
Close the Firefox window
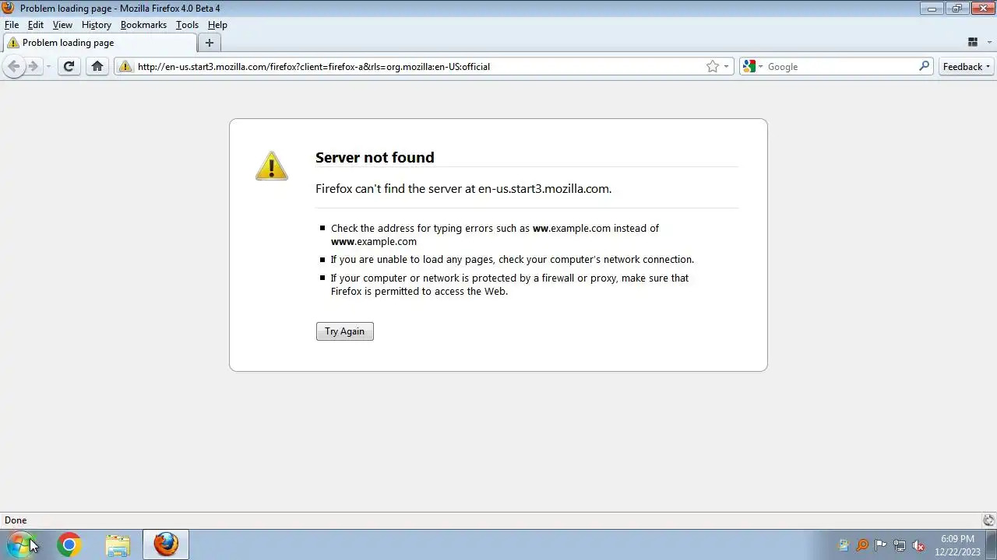pyautogui.click(x=981, y=9)
